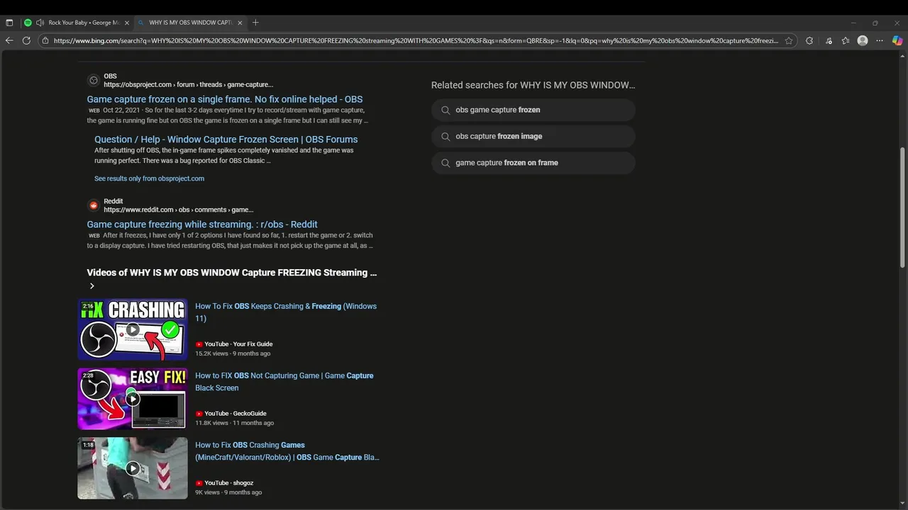
Task: View site information lock icon
Action: 45,40
